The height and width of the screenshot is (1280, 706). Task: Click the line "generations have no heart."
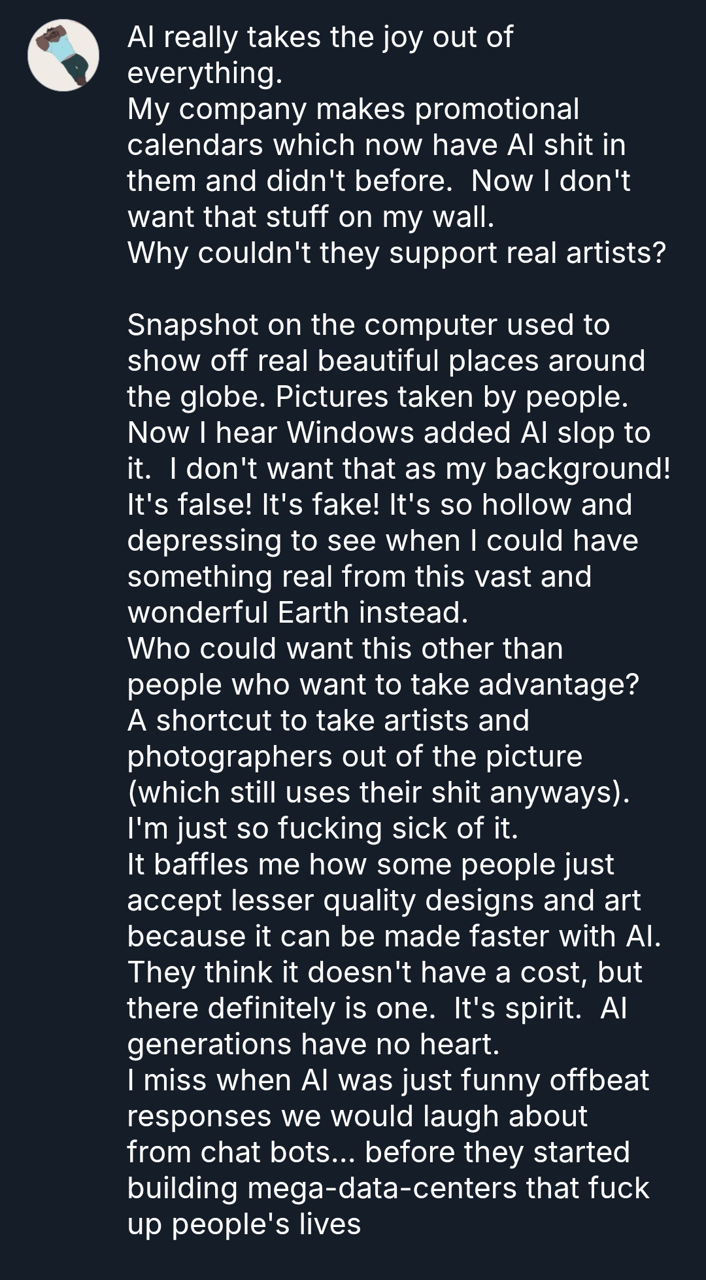click(313, 1045)
